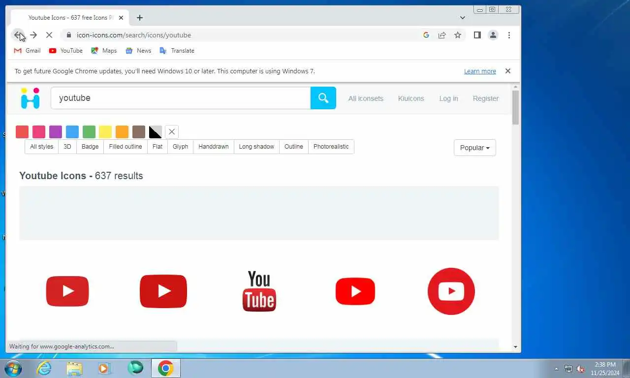The height and width of the screenshot is (378, 630).
Task: Select Photorealistic style filter
Action: click(x=331, y=147)
